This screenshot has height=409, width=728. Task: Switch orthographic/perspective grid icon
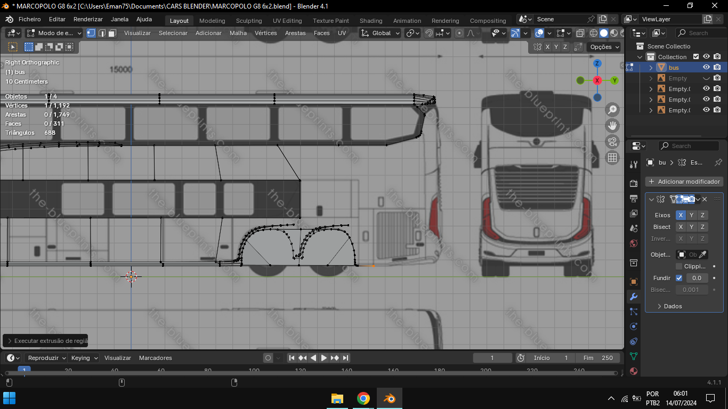[612, 158]
